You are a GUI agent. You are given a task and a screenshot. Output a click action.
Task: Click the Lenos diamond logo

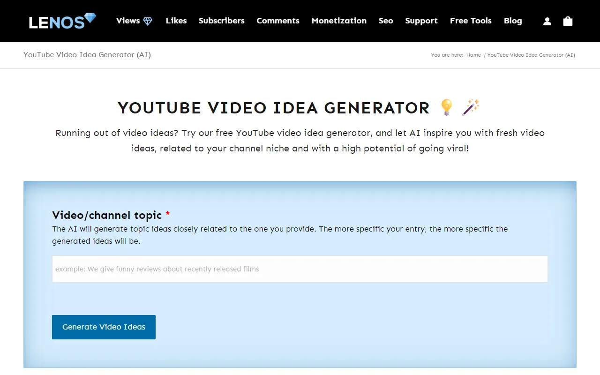62,21
